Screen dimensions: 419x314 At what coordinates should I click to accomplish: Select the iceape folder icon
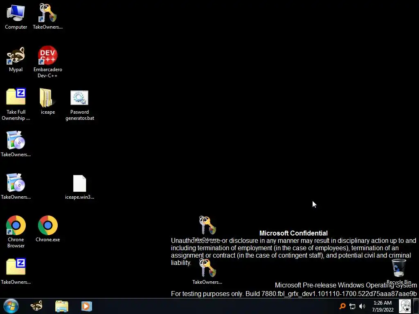point(47,102)
